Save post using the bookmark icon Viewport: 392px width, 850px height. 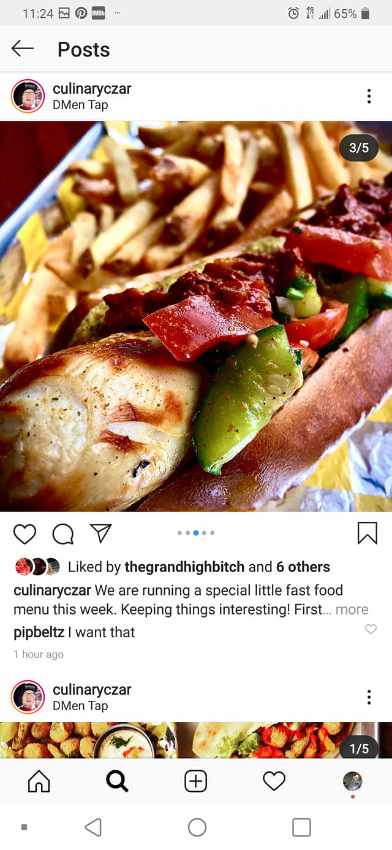click(x=367, y=533)
